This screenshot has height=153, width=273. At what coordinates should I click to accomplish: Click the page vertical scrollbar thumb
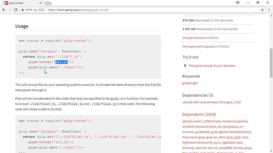coord(271,63)
